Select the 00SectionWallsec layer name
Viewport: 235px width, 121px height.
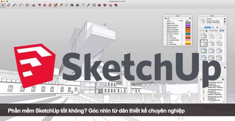tap(173, 32)
